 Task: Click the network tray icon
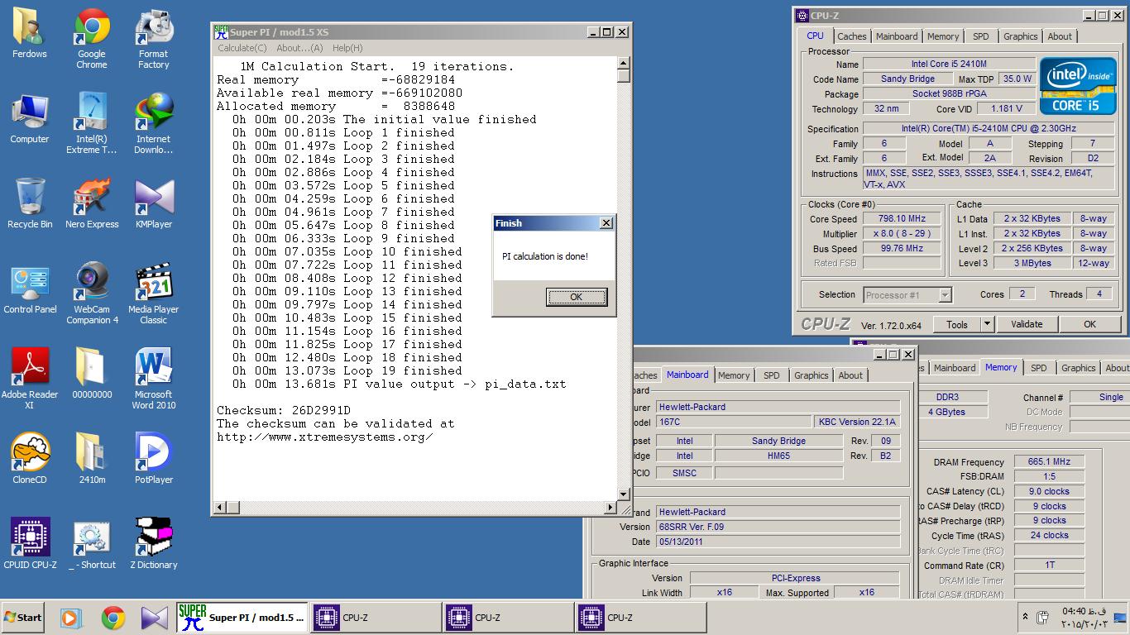1119,617
